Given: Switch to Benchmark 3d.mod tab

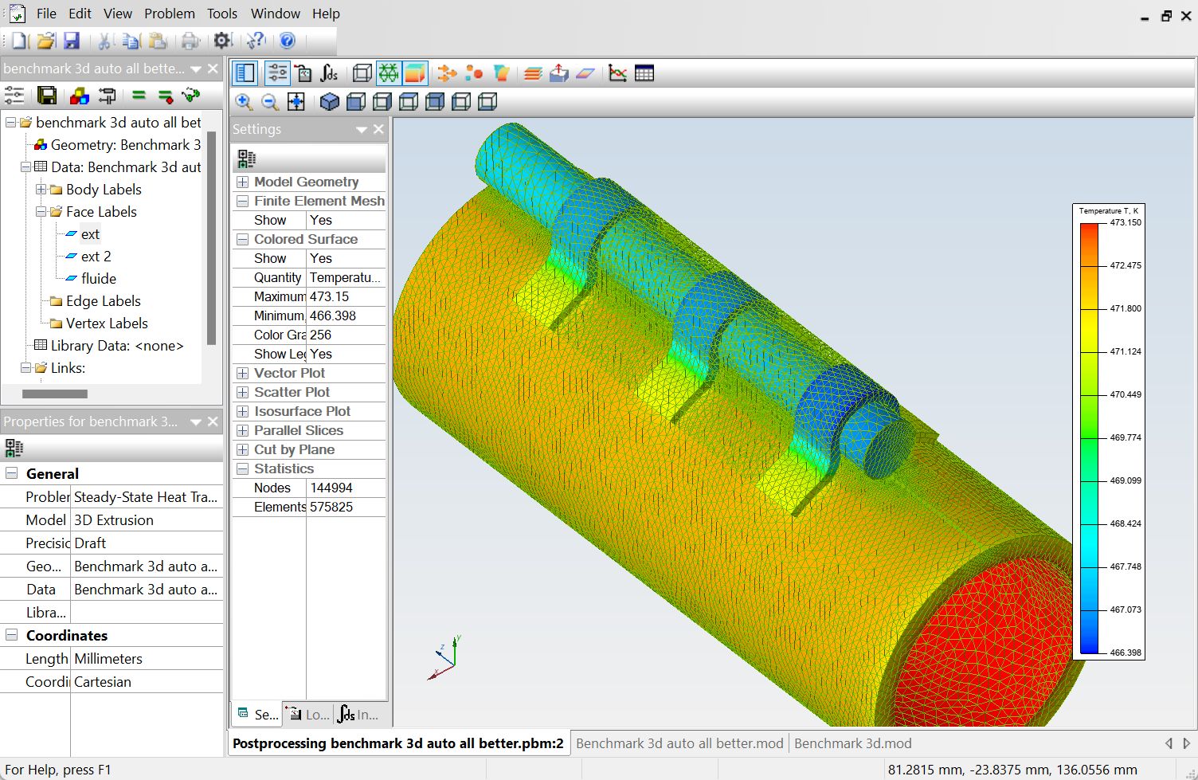Looking at the screenshot, I should (x=852, y=743).
